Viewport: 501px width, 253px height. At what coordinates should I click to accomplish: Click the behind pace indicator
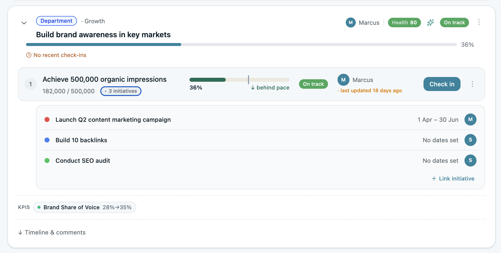[270, 87]
